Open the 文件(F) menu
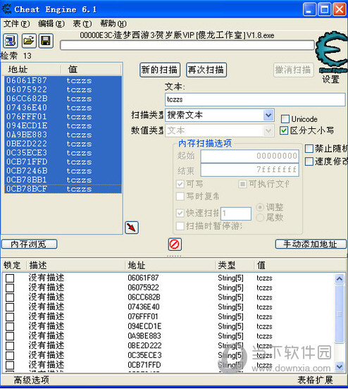The image size is (348, 389). coord(17,24)
